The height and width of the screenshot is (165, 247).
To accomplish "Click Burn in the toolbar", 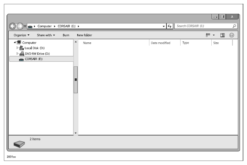I will (66, 35).
